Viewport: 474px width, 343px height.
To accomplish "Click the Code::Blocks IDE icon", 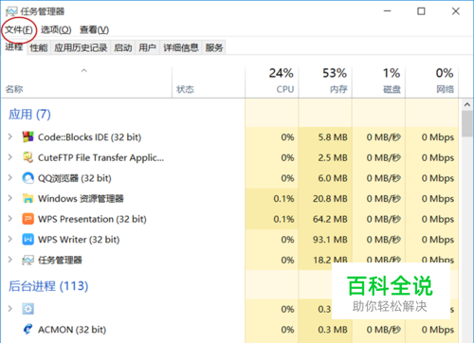I will click(x=27, y=137).
